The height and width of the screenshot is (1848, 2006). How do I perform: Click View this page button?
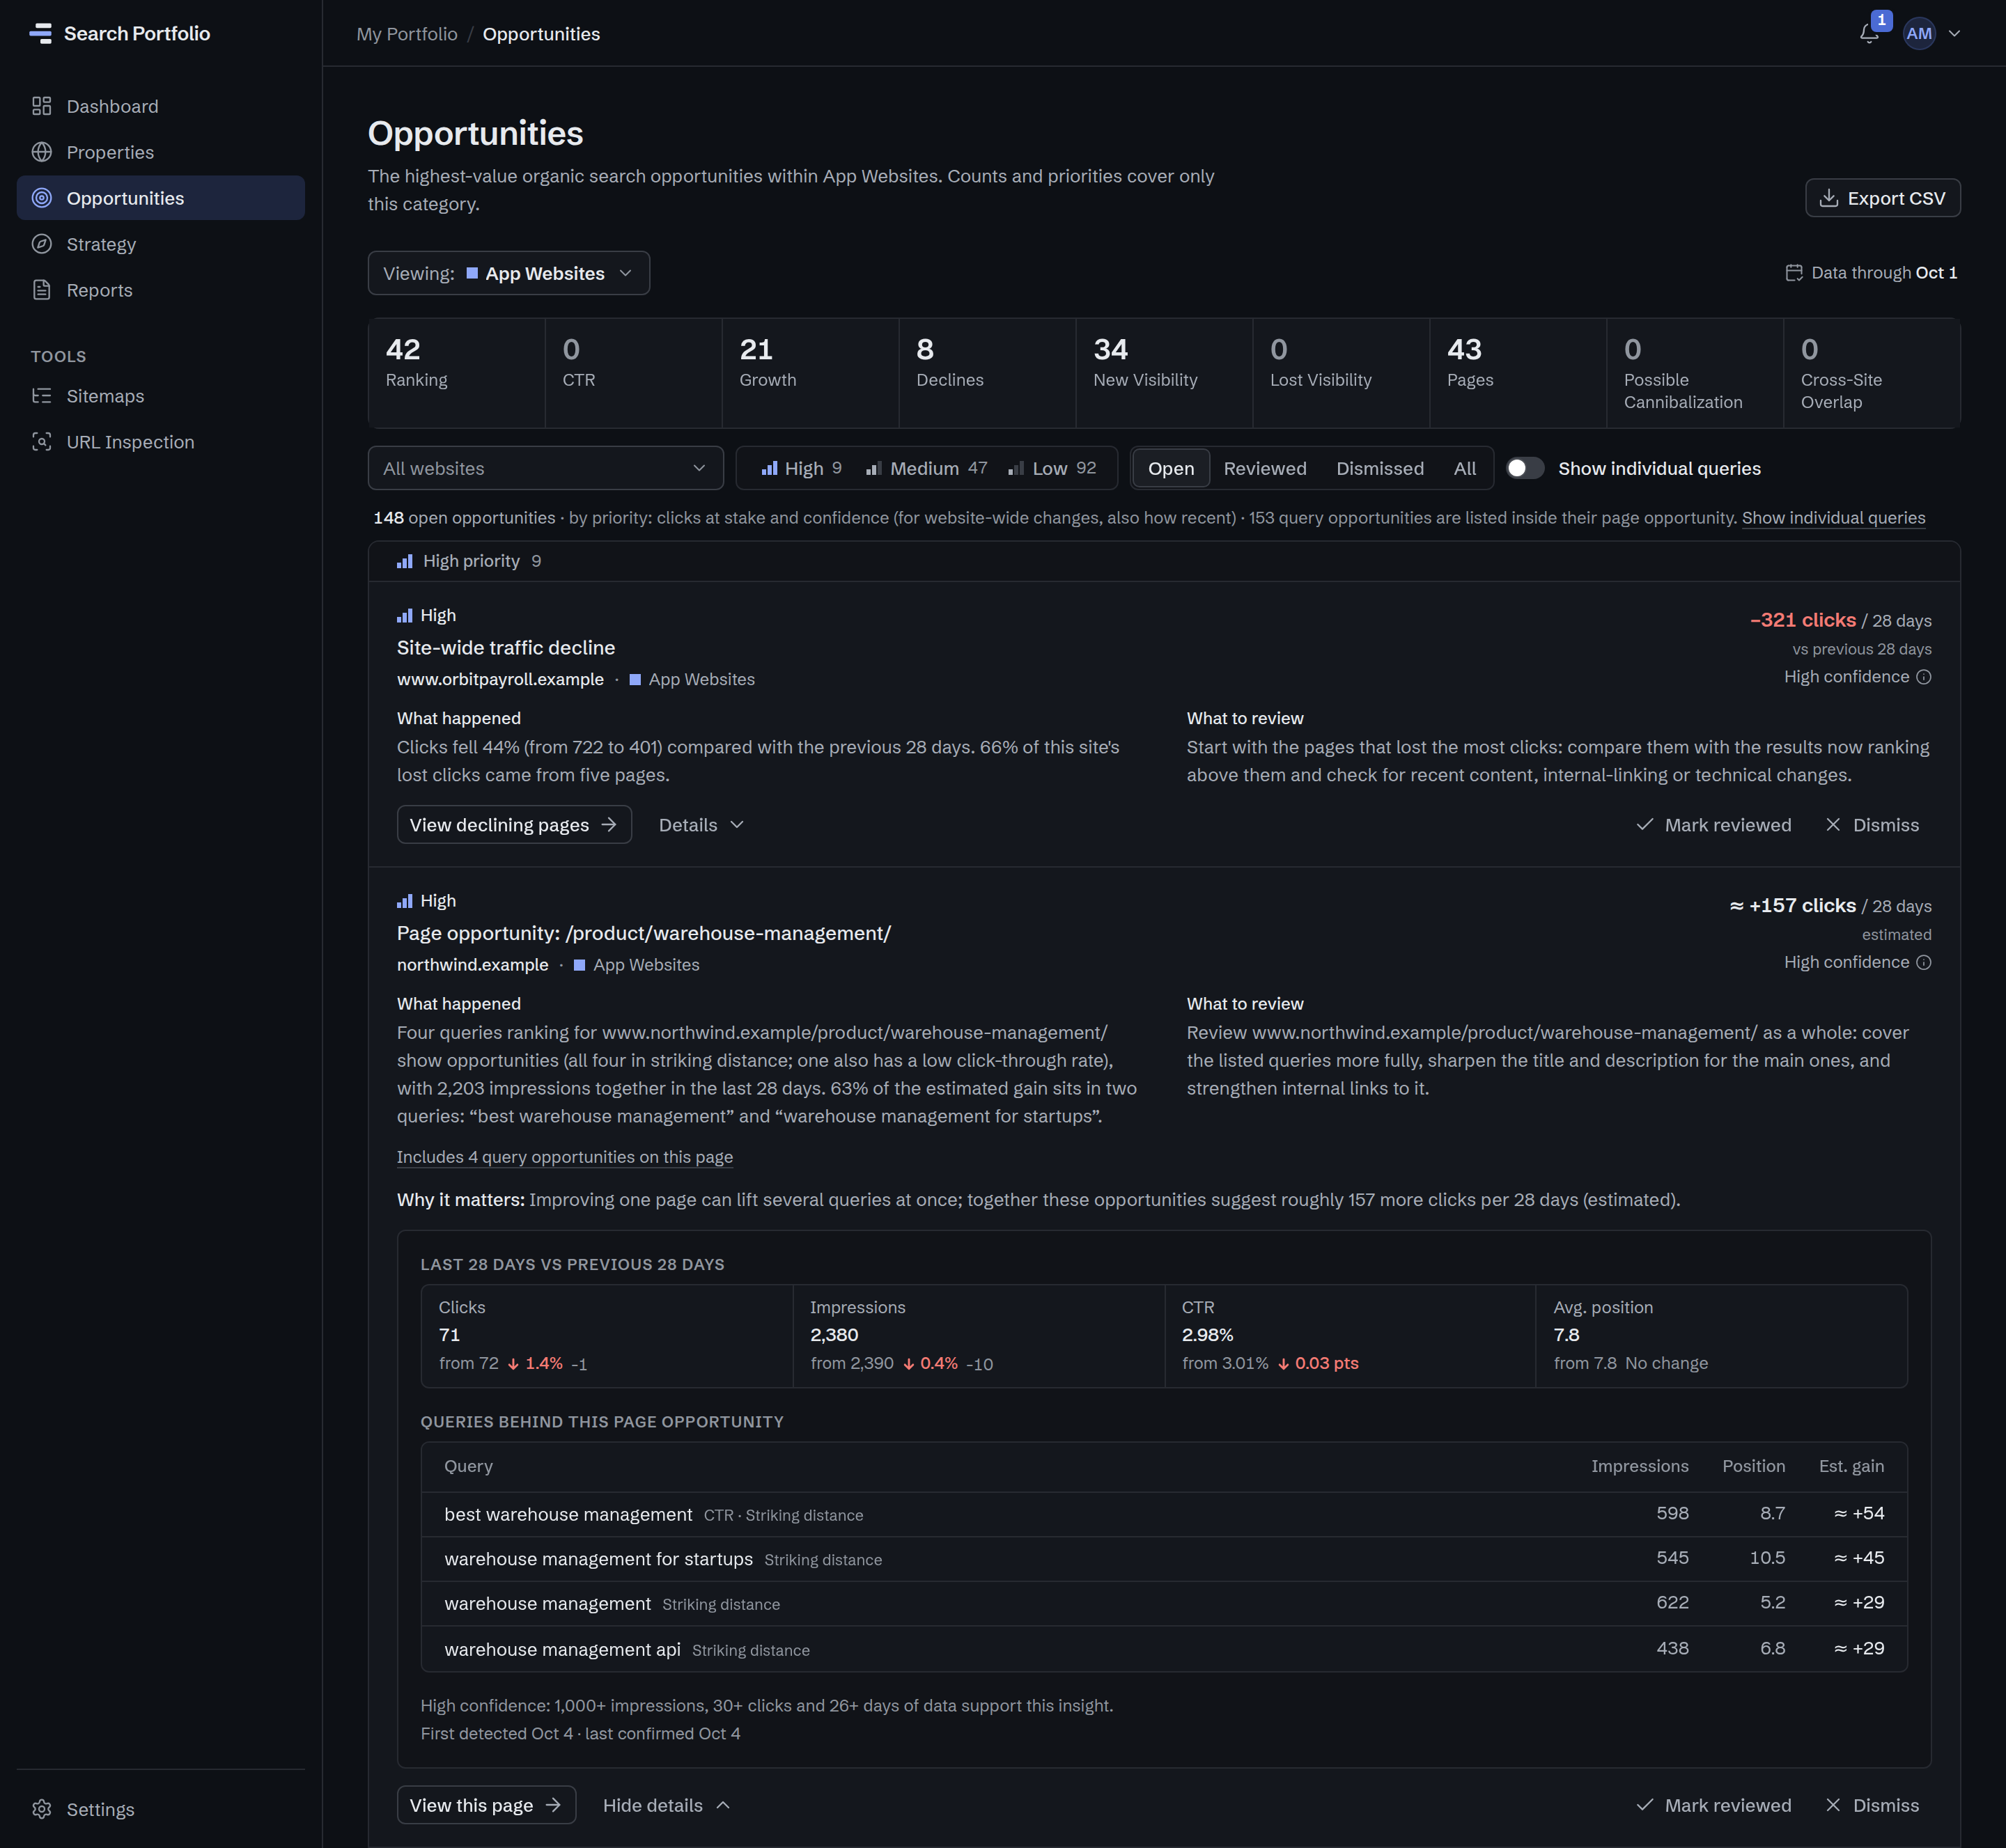[x=486, y=1805]
